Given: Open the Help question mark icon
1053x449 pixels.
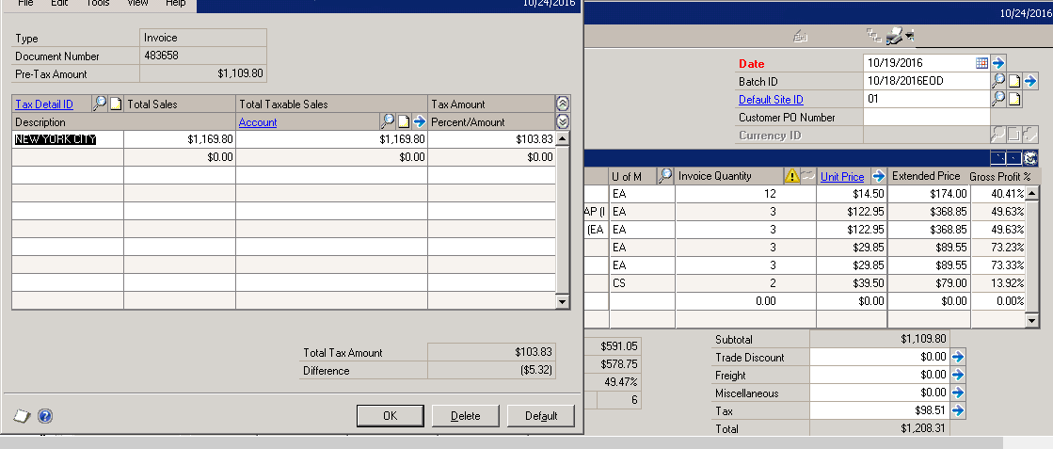Looking at the screenshot, I should [x=45, y=416].
